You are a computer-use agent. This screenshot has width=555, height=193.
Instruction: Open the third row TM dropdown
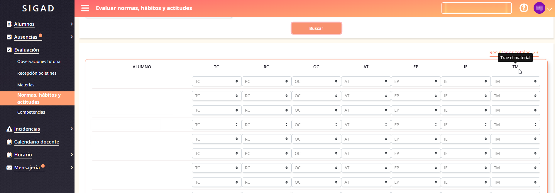[x=515, y=110]
